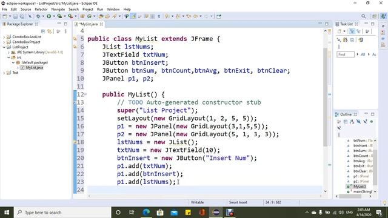Click the New Java Class icon
388x218 pixels.
pos(89,16)
